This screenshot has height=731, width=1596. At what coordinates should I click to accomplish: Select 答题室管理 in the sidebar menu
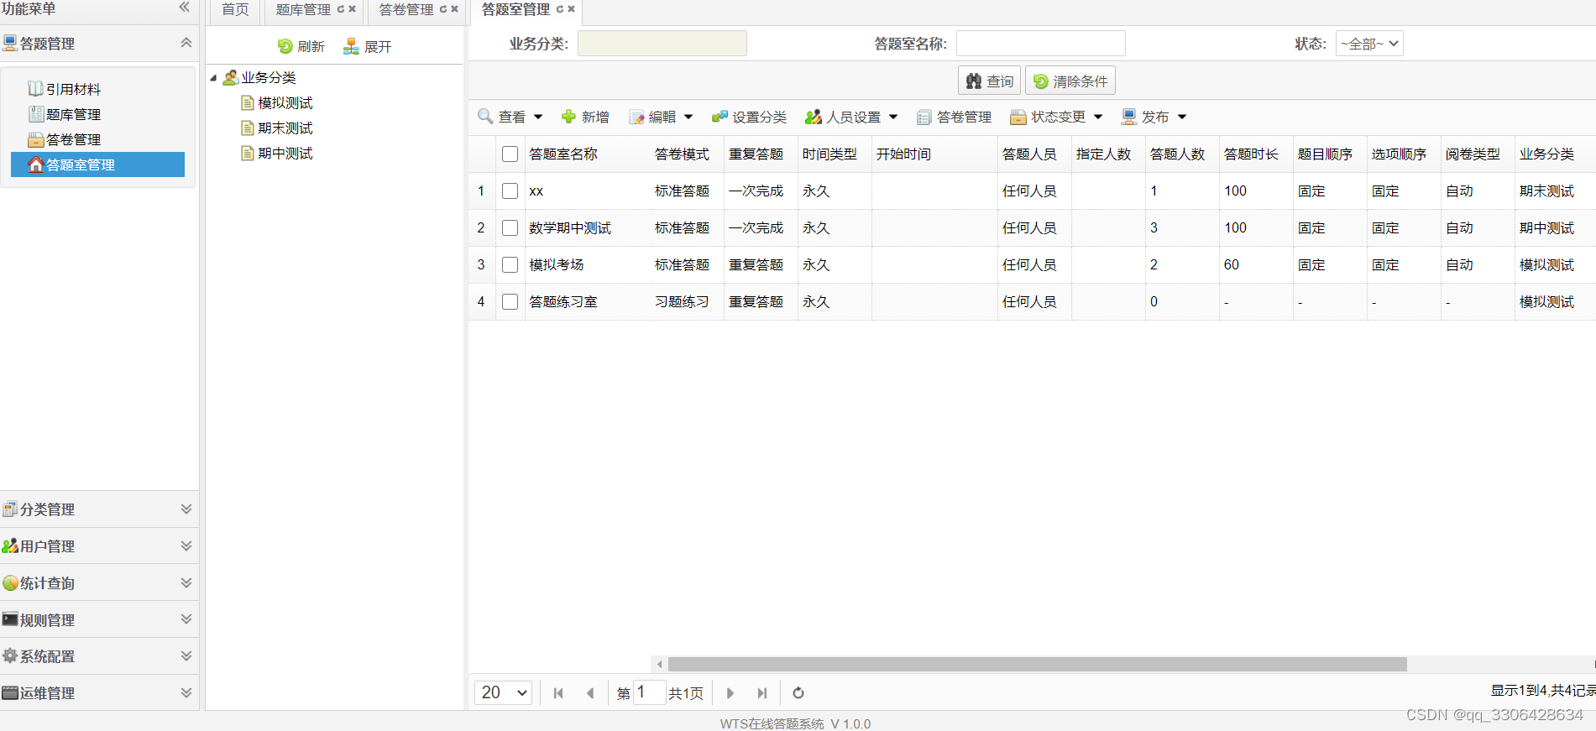point(97,164)
